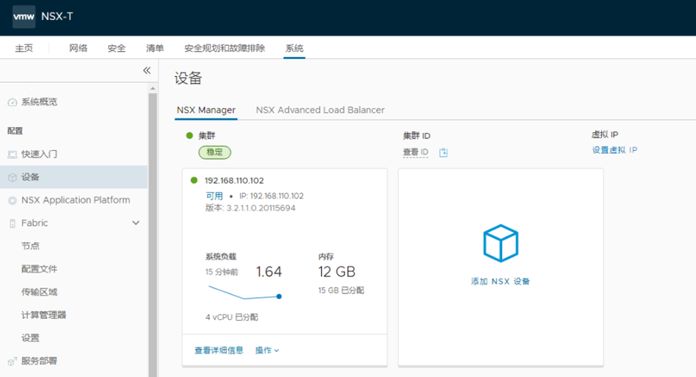
Task: Click the vmw logo in header
Action: [x=24, y=17]
